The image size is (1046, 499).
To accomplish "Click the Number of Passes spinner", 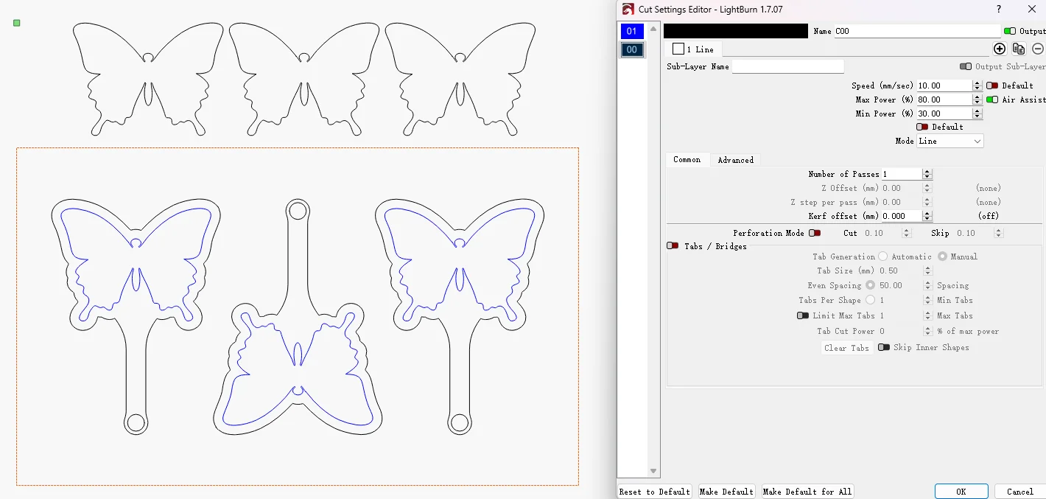I will click(927, 174).
